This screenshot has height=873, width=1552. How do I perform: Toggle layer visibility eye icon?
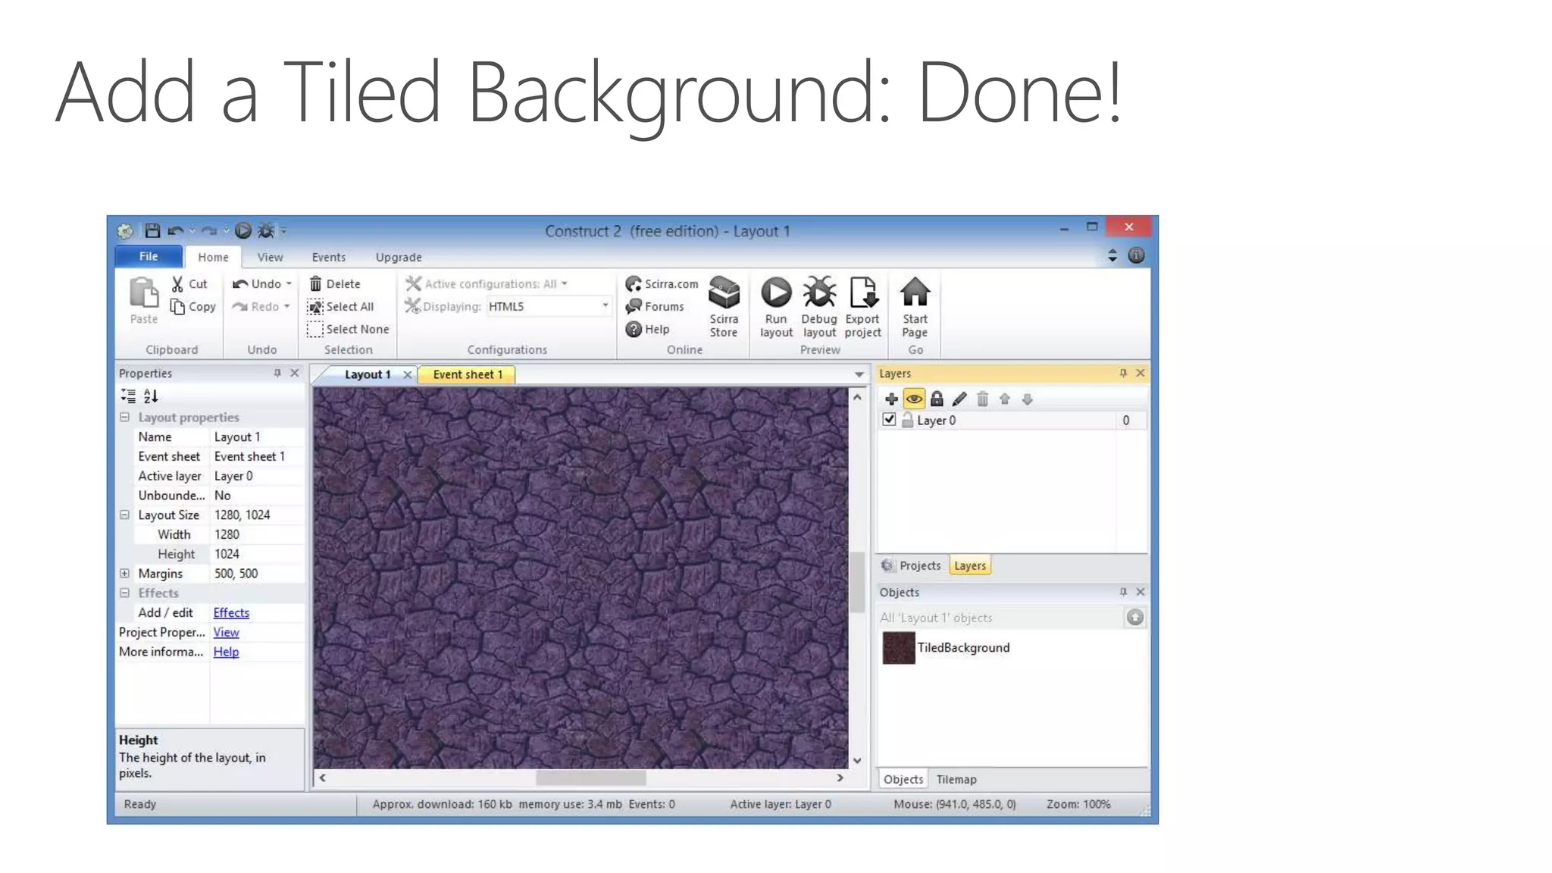914,399
